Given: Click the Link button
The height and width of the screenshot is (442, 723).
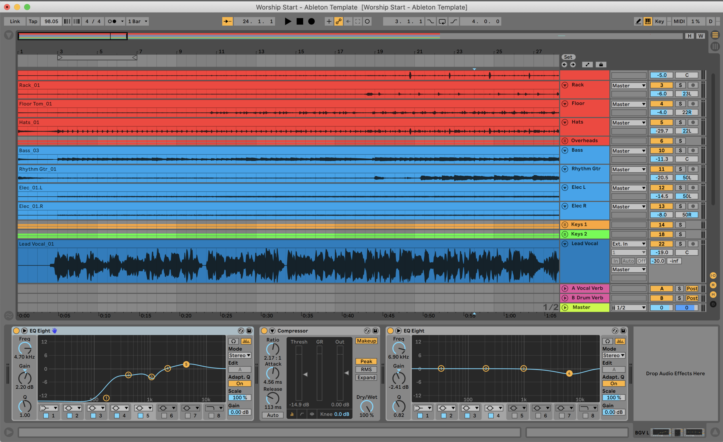Looking at the screenshot, I should 15,21.
